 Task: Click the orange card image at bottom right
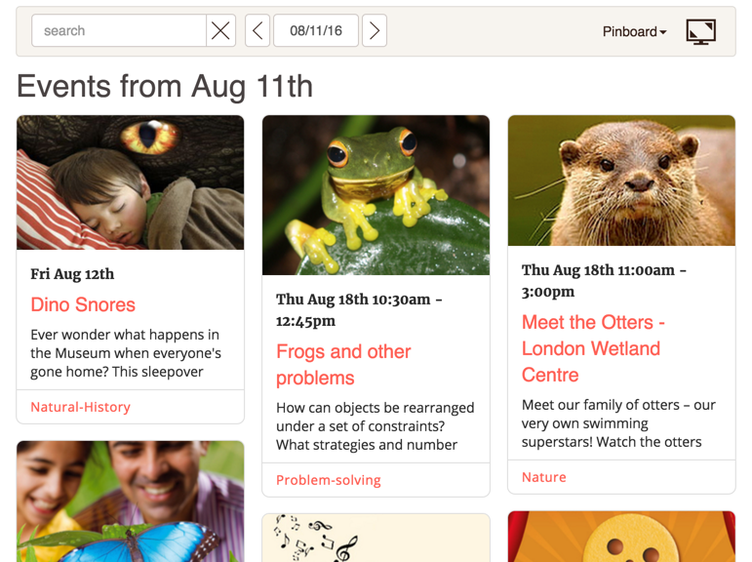pos(621,537)
